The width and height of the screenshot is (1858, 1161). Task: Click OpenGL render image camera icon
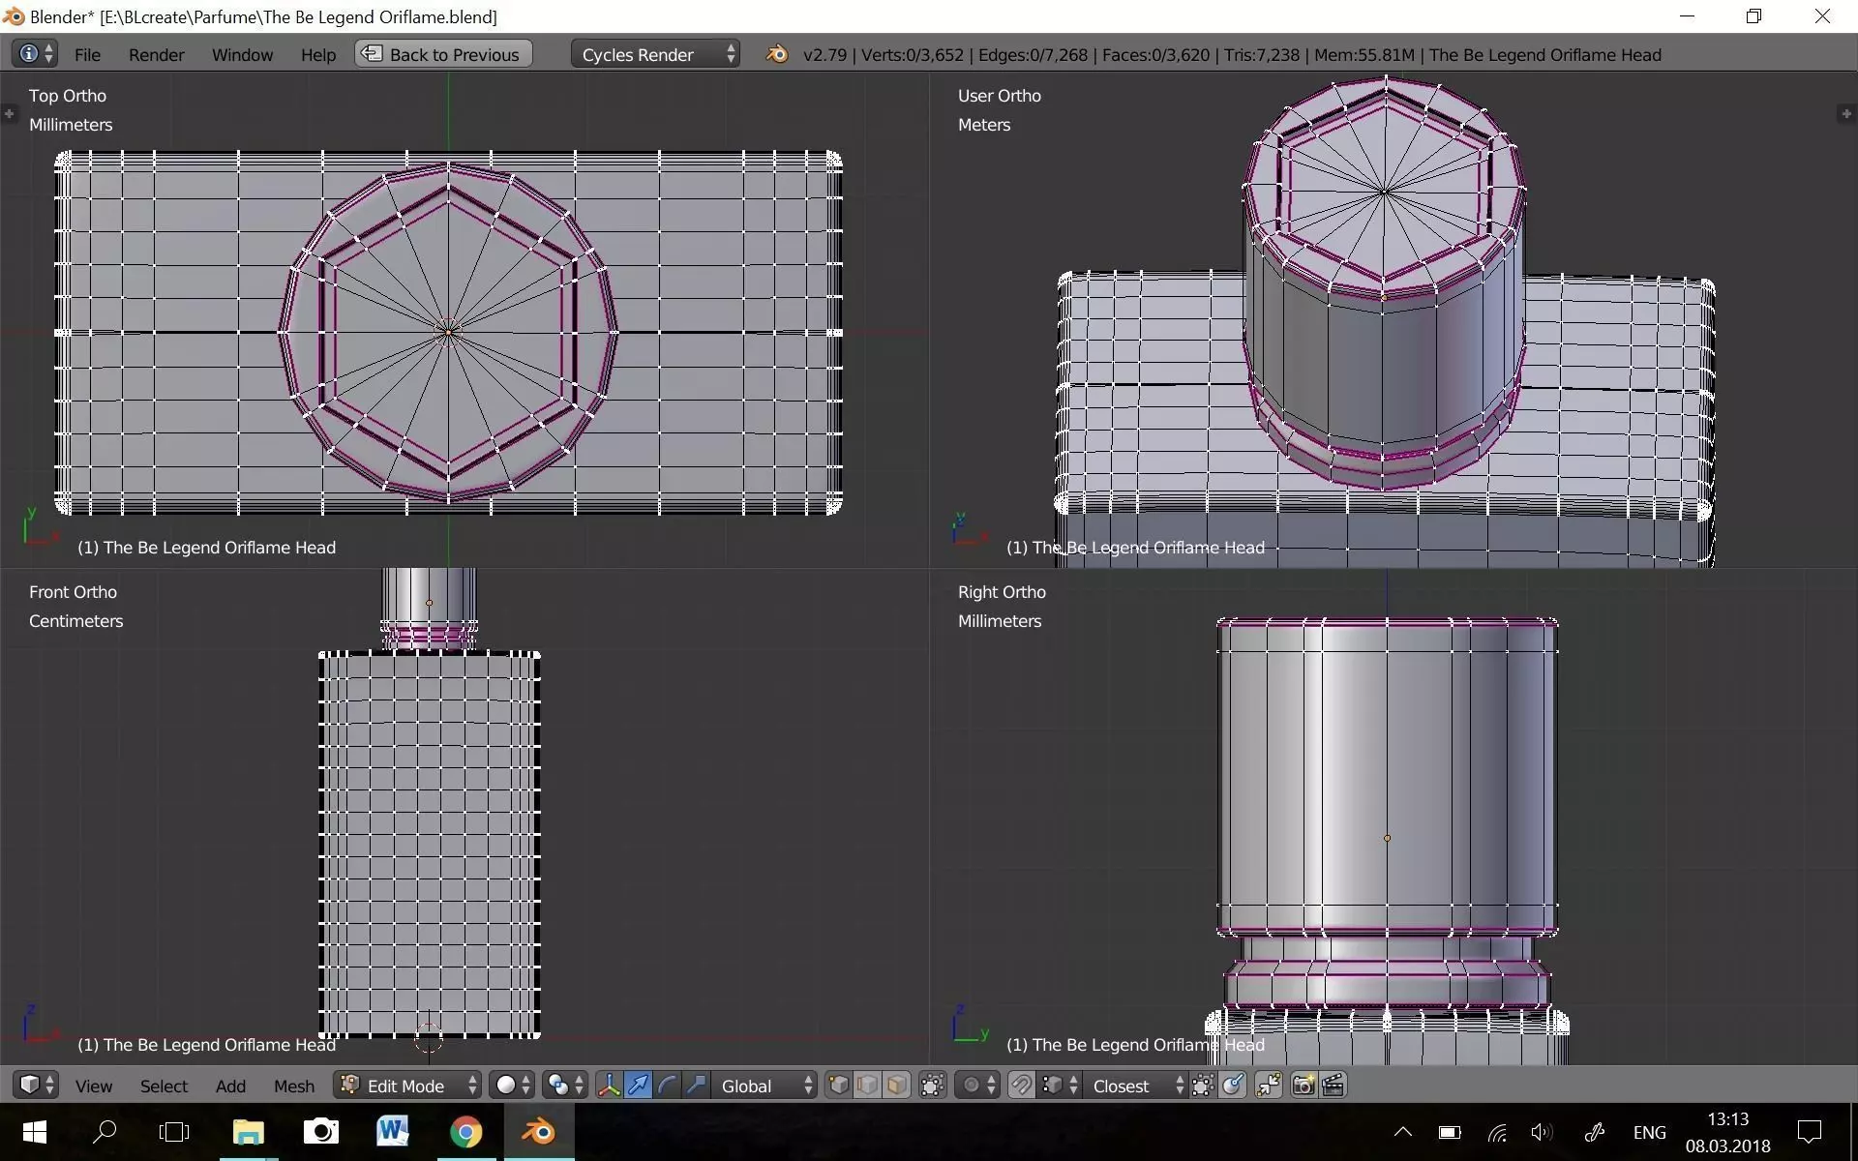1304,1086
